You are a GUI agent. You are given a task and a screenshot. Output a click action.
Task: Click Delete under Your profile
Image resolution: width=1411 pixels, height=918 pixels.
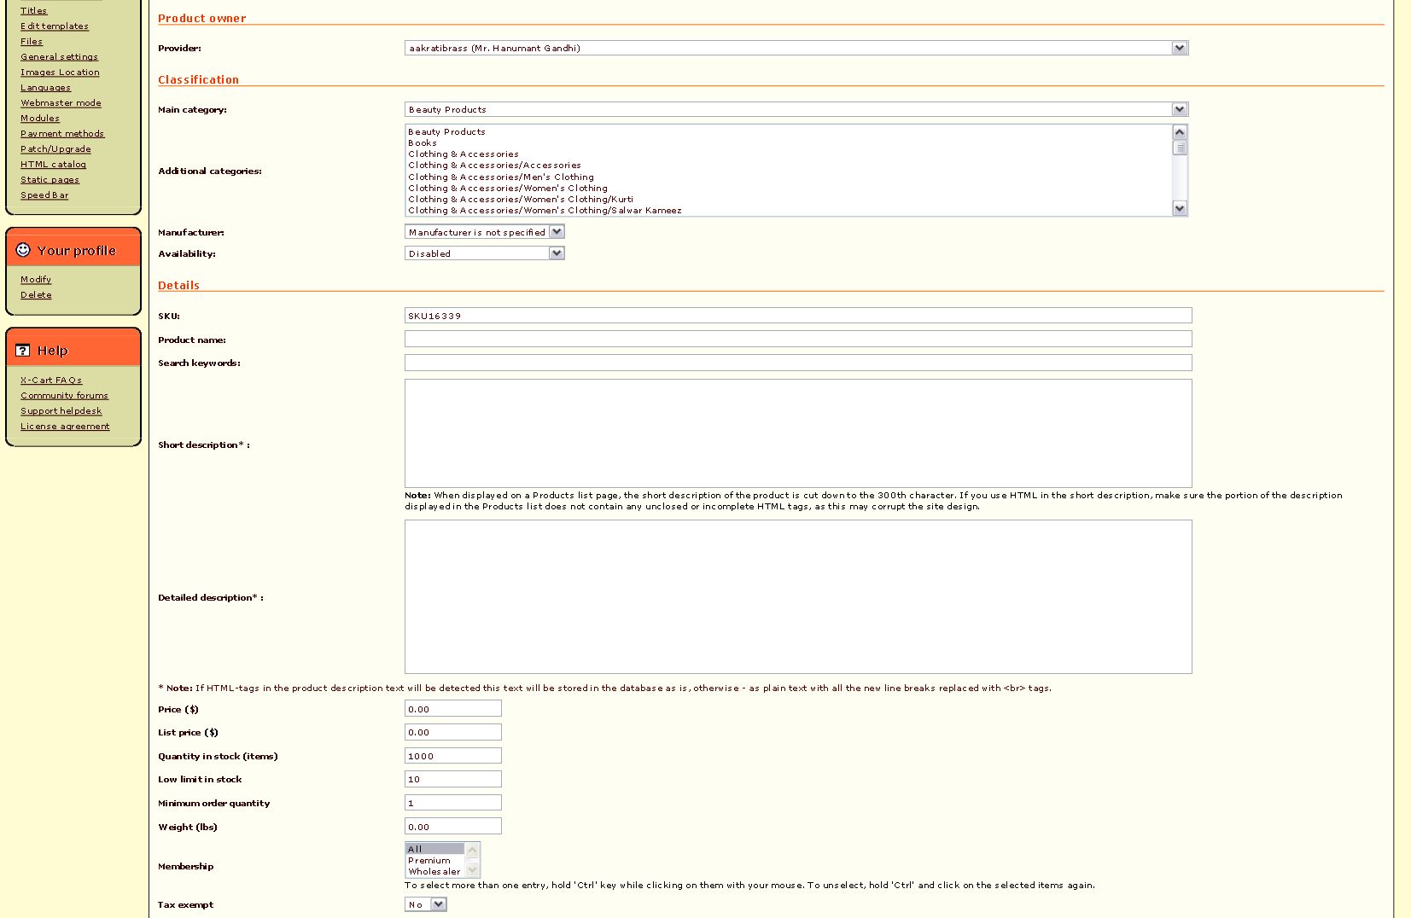point(36,295)
